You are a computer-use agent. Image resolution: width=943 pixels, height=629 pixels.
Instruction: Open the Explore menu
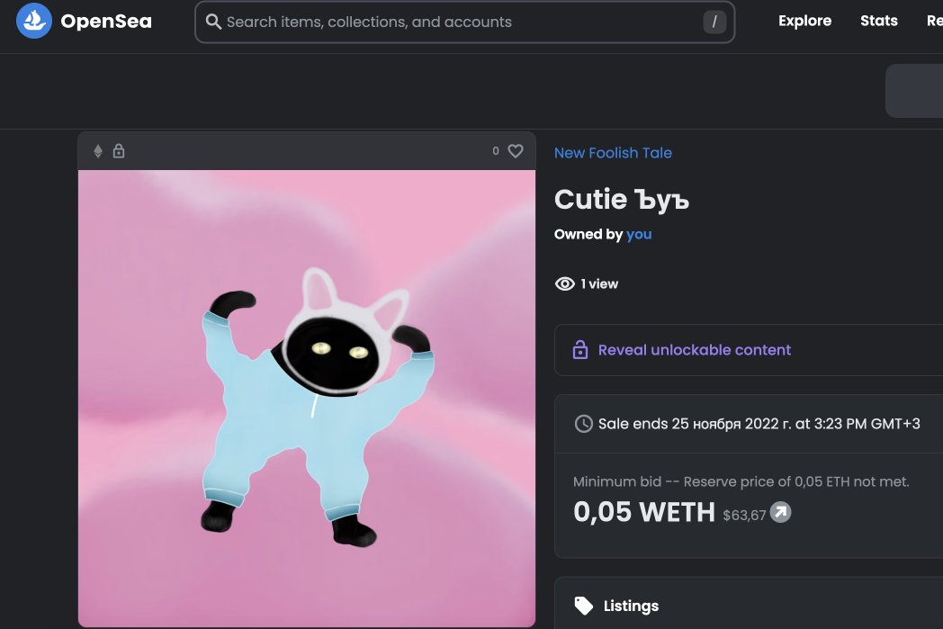point(804,21)
